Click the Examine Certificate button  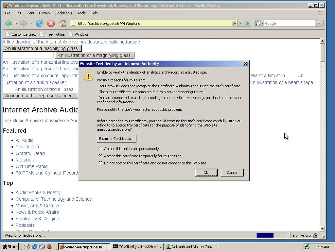(116, 139)
